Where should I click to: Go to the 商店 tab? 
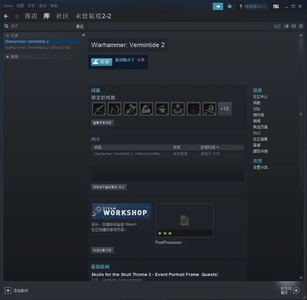click(31, 16)
